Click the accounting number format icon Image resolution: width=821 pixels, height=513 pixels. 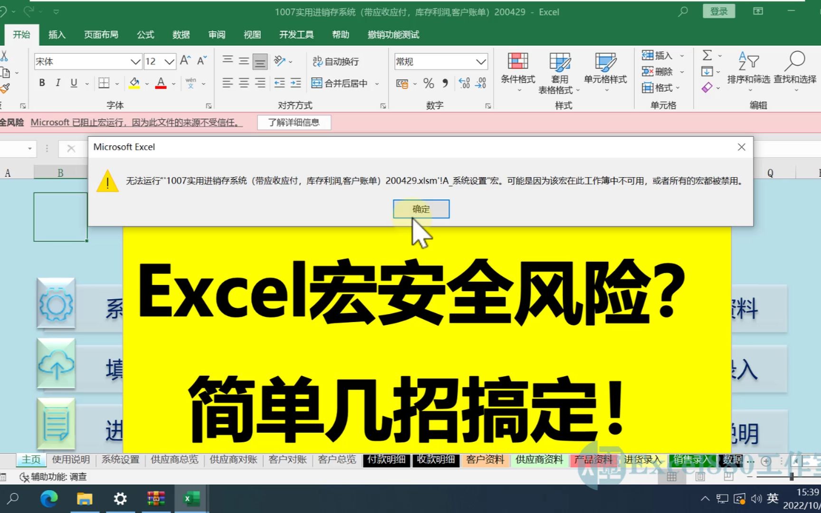402,84
